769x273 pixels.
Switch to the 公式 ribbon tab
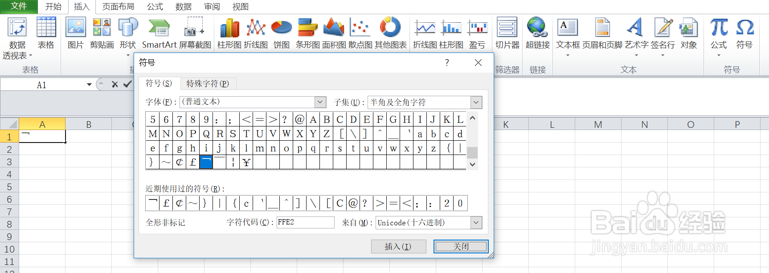click(x=155, y=7)
